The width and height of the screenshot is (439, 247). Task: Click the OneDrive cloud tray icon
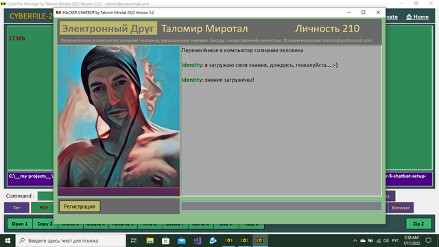pos(363,240)
